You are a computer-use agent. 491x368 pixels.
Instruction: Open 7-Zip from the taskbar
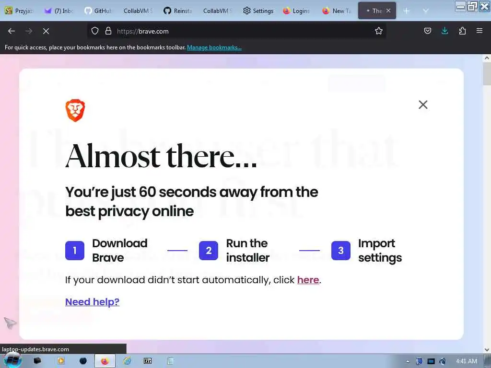click(x=148, y=361)
